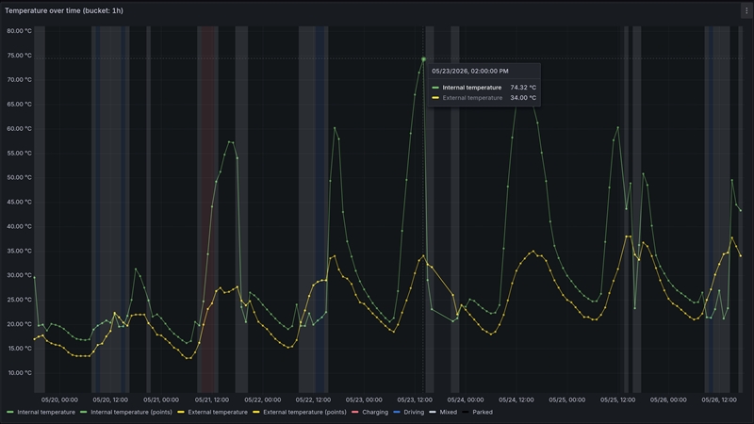
Task: Click the '05/21, 12:00' x-axis label
Action: tap(211, 400)
